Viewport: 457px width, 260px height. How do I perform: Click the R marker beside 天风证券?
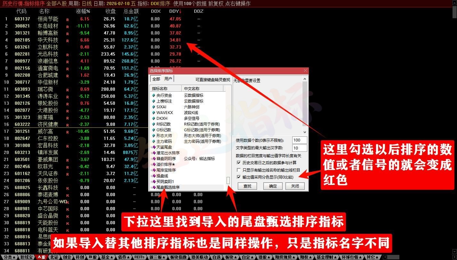pos(68,174)
